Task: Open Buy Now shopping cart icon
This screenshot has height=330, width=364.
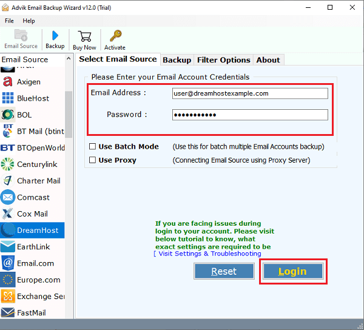Action: (x=84, y=36)
